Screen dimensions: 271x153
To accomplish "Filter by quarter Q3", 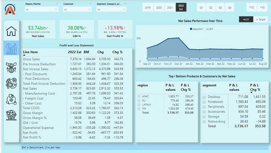I will coord(220,8).
